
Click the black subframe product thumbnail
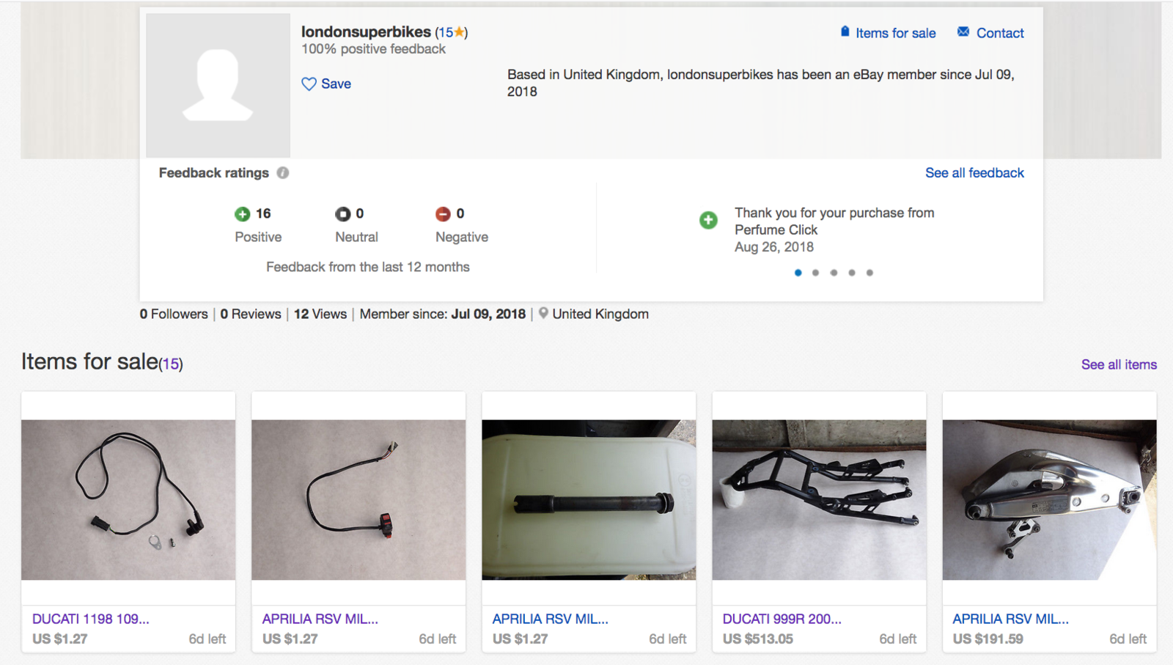pyautogui.click(x=819, y=500)
